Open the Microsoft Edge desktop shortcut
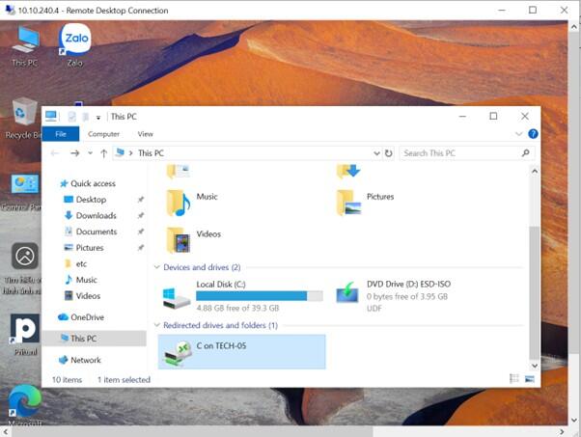Image resolution: width=581 pixels, height=437 pixels. (x=24, y=405)
